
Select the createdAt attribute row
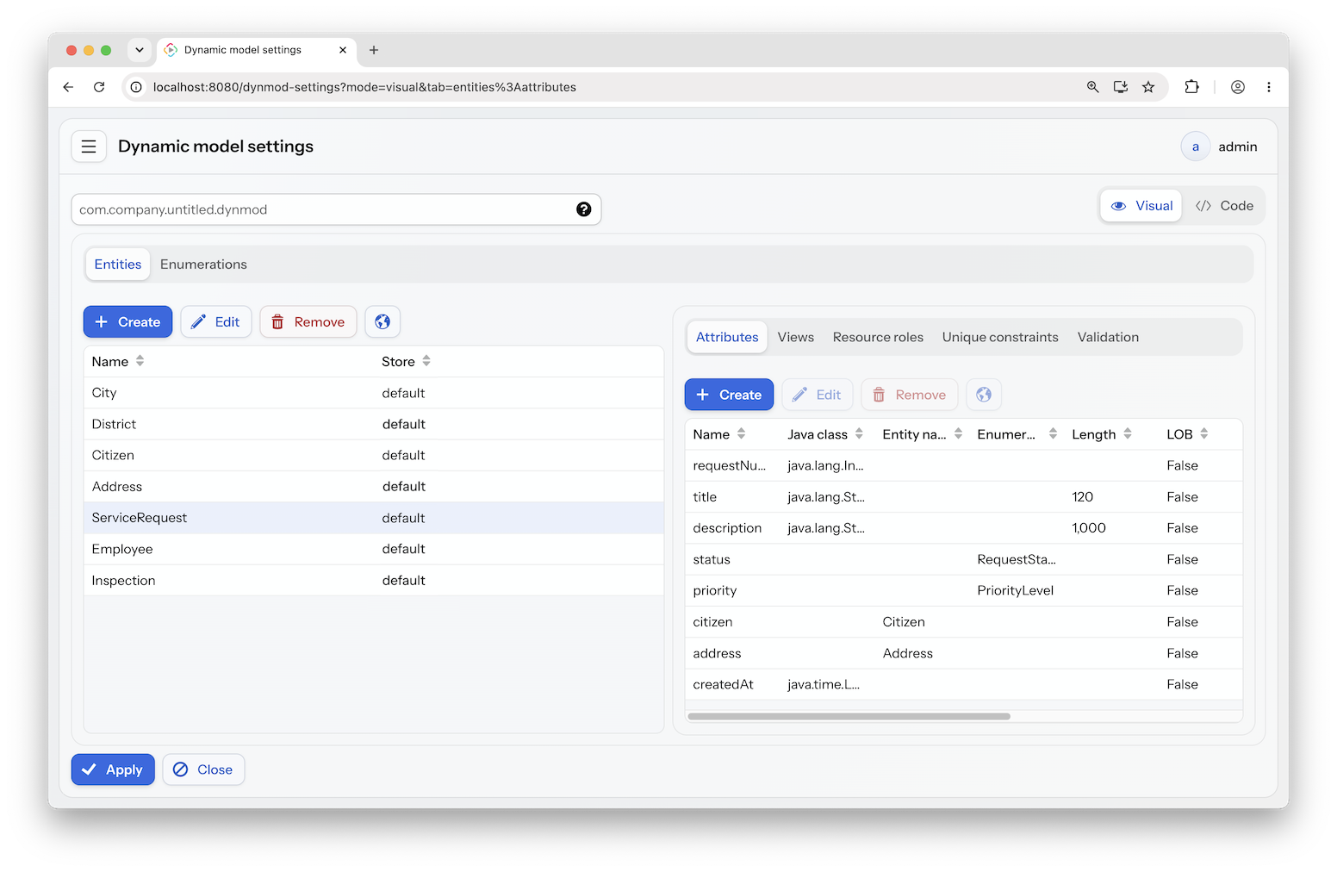tap(964, 684)
